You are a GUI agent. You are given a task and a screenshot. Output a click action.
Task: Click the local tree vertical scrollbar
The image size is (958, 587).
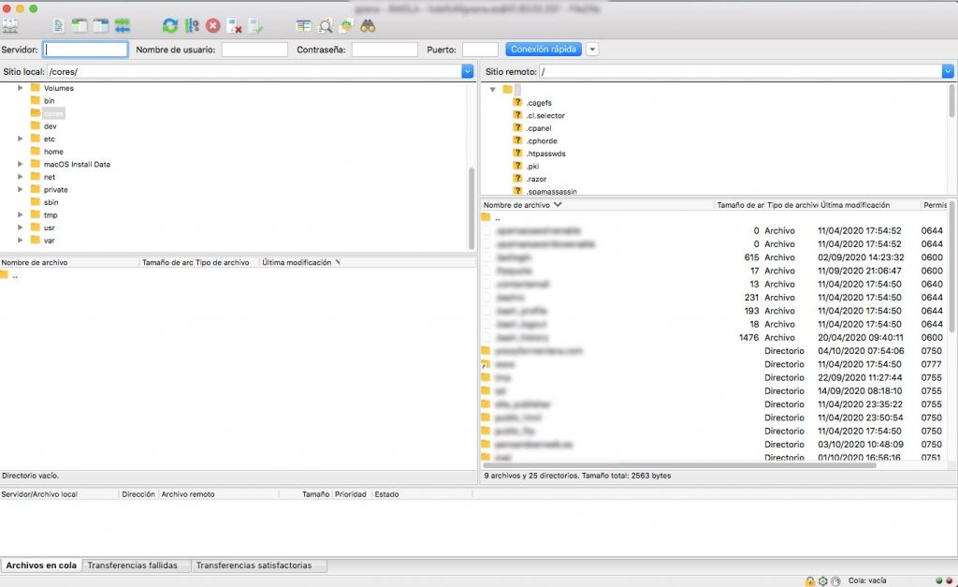point(472,208)
